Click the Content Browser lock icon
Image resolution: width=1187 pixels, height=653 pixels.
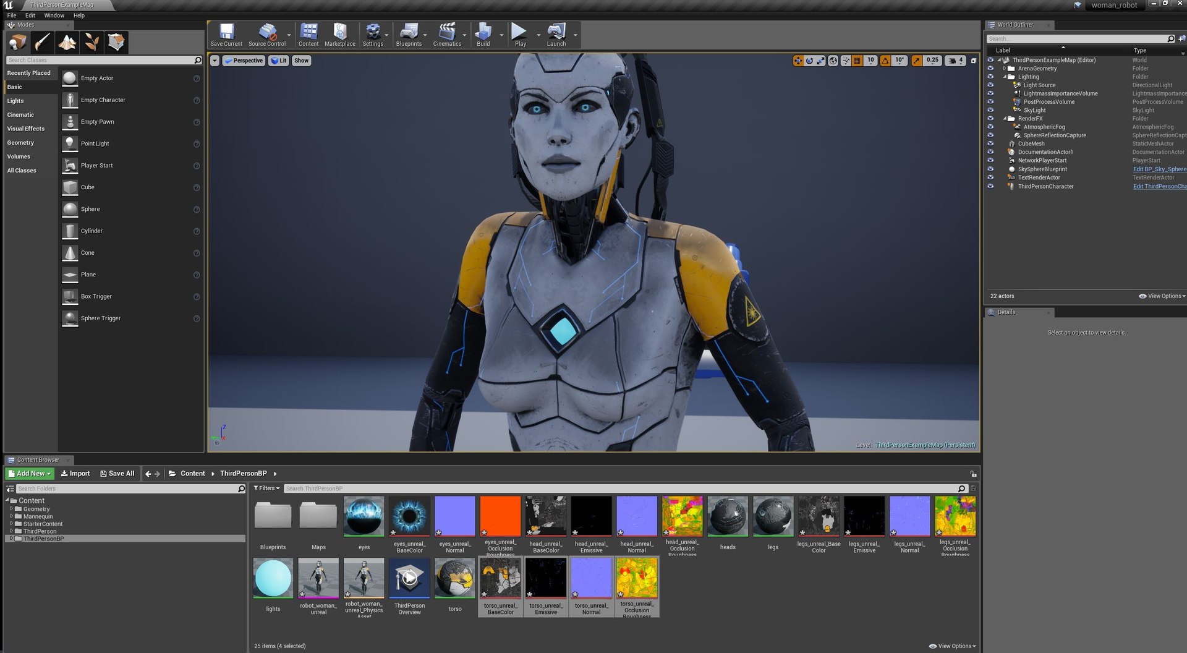974,474
